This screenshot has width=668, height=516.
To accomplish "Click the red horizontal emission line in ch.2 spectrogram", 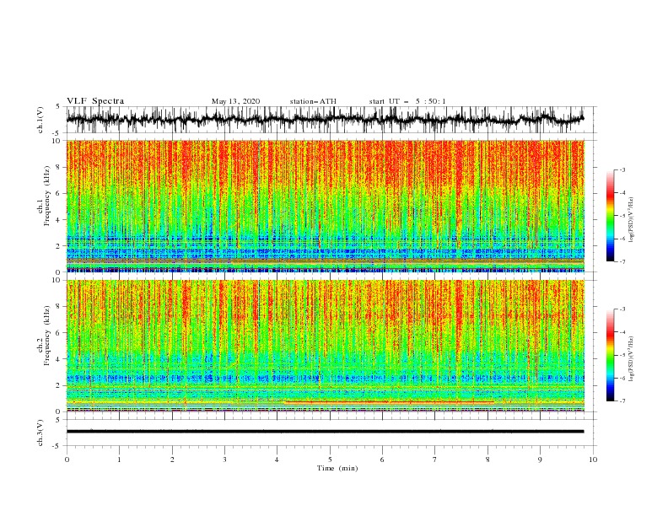I will point(389,402).
